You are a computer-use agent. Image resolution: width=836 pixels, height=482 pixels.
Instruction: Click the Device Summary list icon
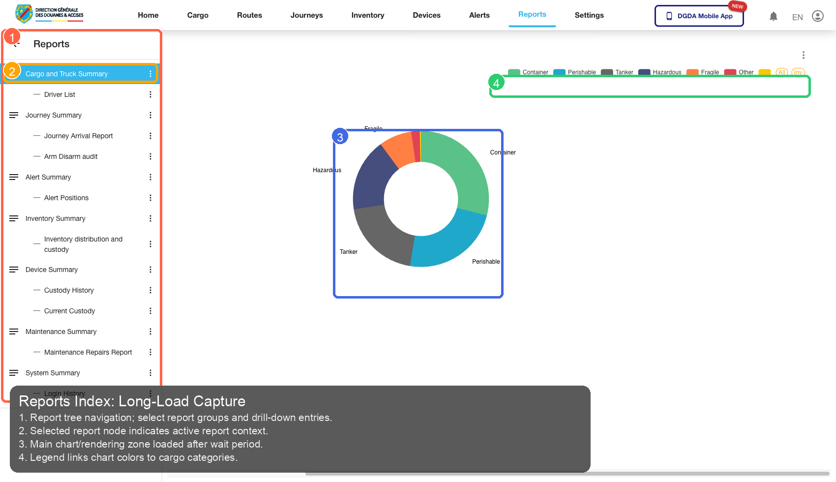(14, 270)
